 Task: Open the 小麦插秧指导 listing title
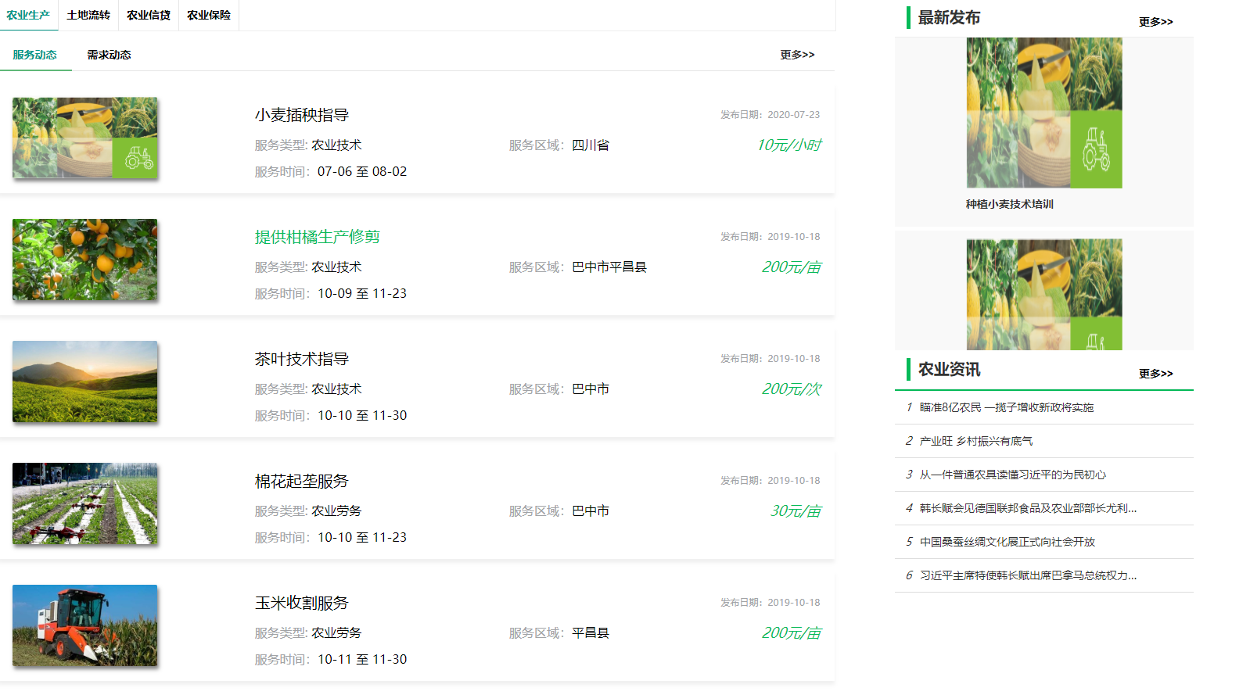[x=302, y=115]
